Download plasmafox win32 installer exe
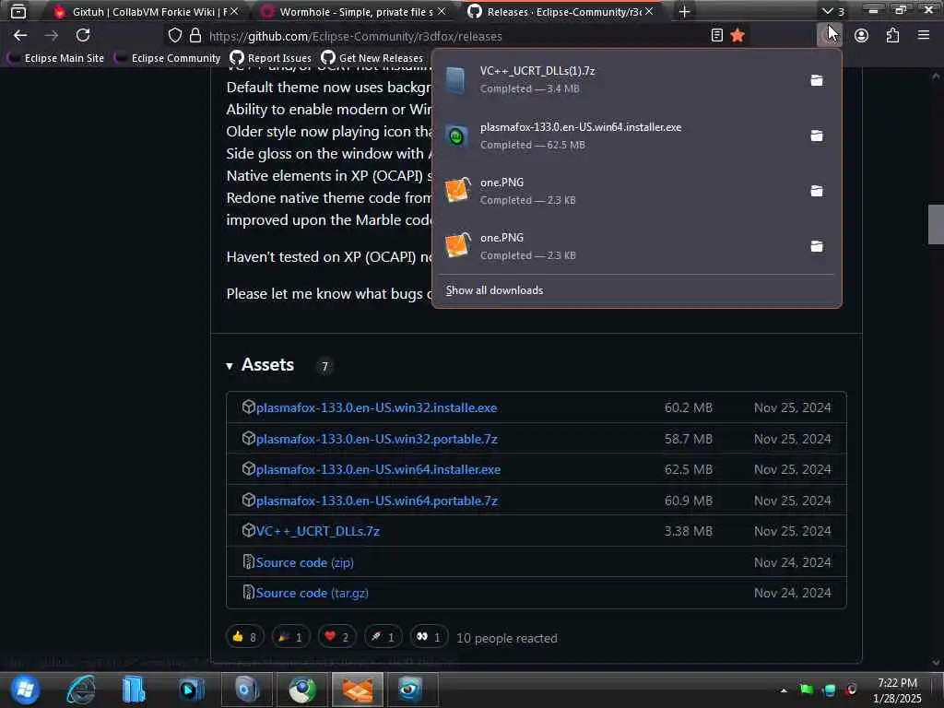 tap(376, 407)
